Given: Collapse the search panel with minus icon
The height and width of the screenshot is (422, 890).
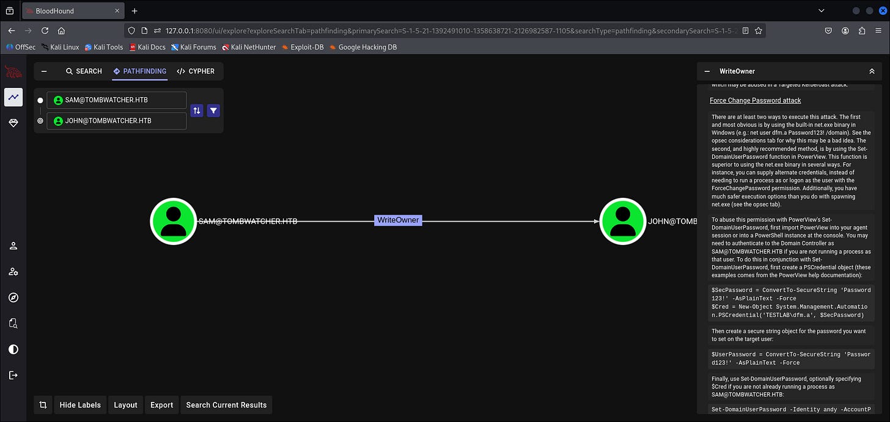Looking at the screenshot, I should (x=44, y=71).
